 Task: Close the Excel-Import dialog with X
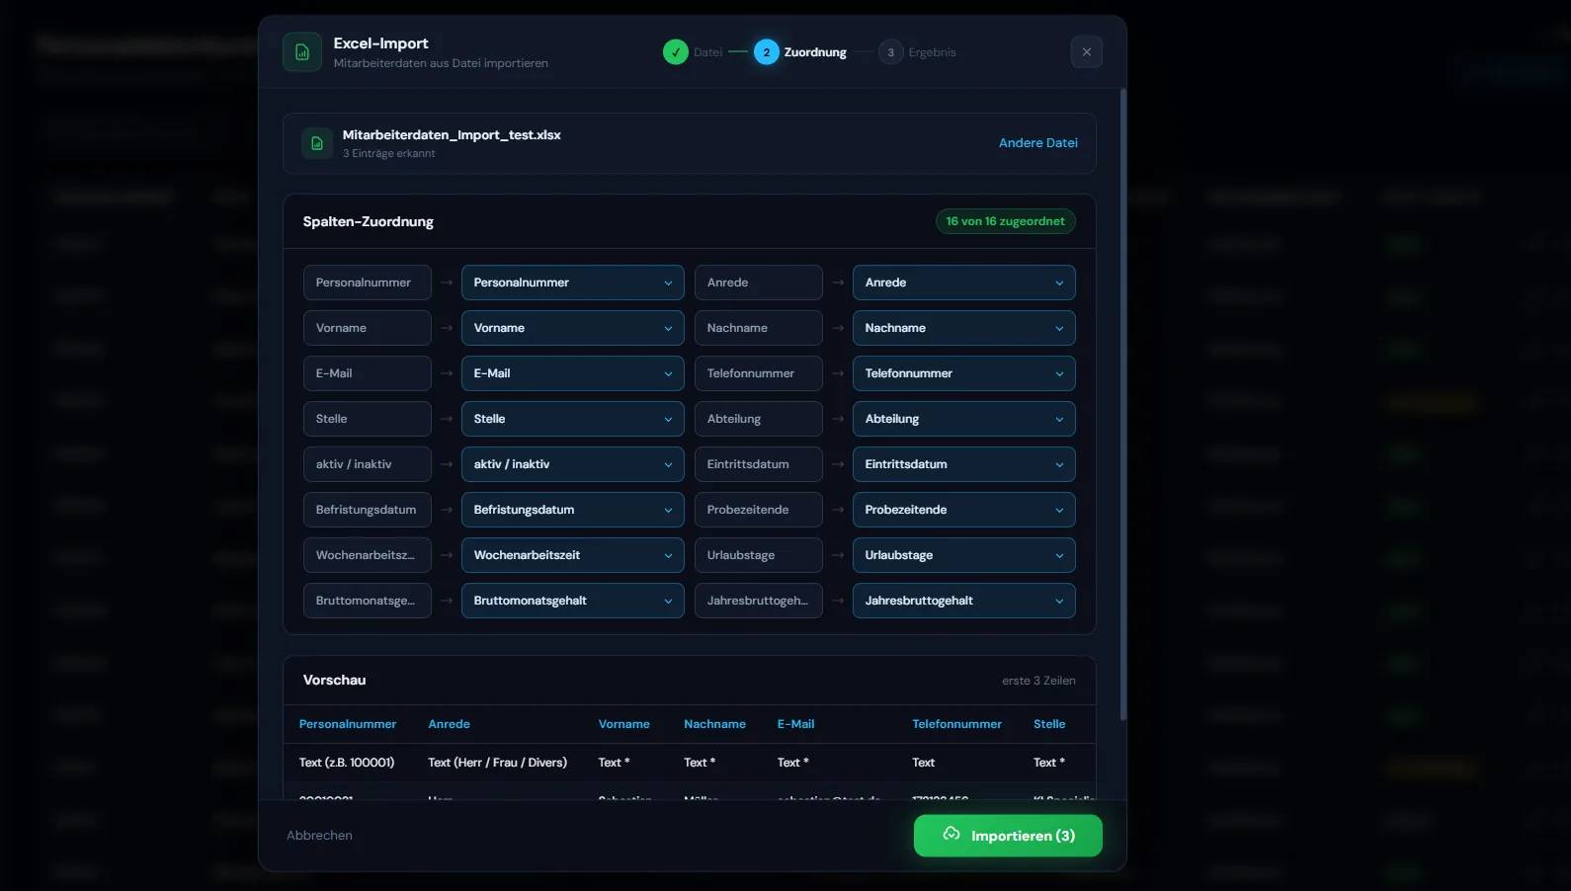pyautogui.click(x=1086, y=52)
